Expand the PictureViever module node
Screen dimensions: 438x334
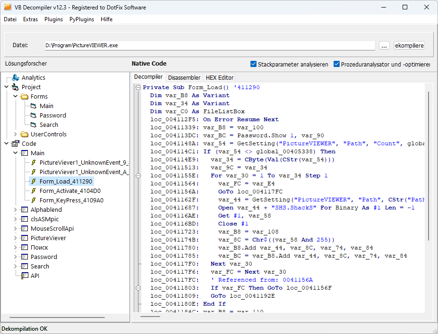click(16, 238)
